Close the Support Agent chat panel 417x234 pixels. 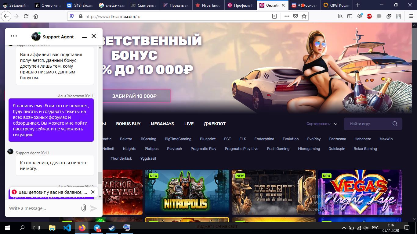tap(94, 36)
